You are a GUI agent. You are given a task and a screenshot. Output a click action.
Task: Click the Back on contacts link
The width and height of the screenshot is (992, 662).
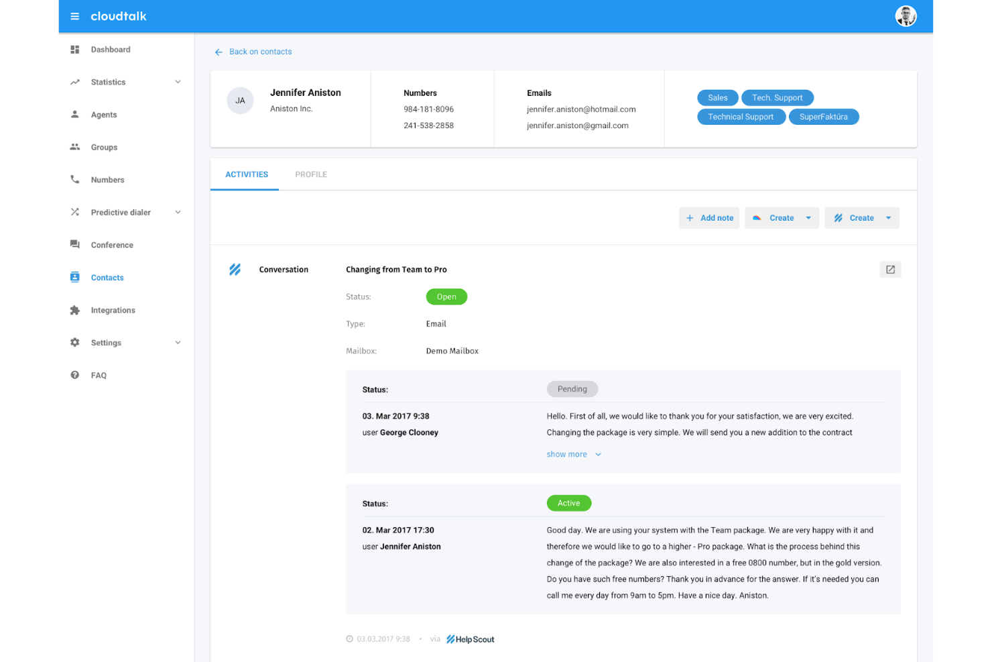point(261,51)
